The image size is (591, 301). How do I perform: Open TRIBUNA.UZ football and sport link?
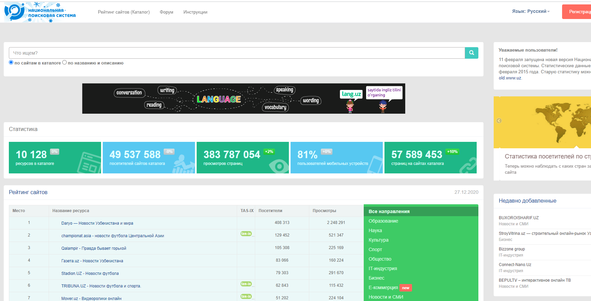click(x=101, y=286)
